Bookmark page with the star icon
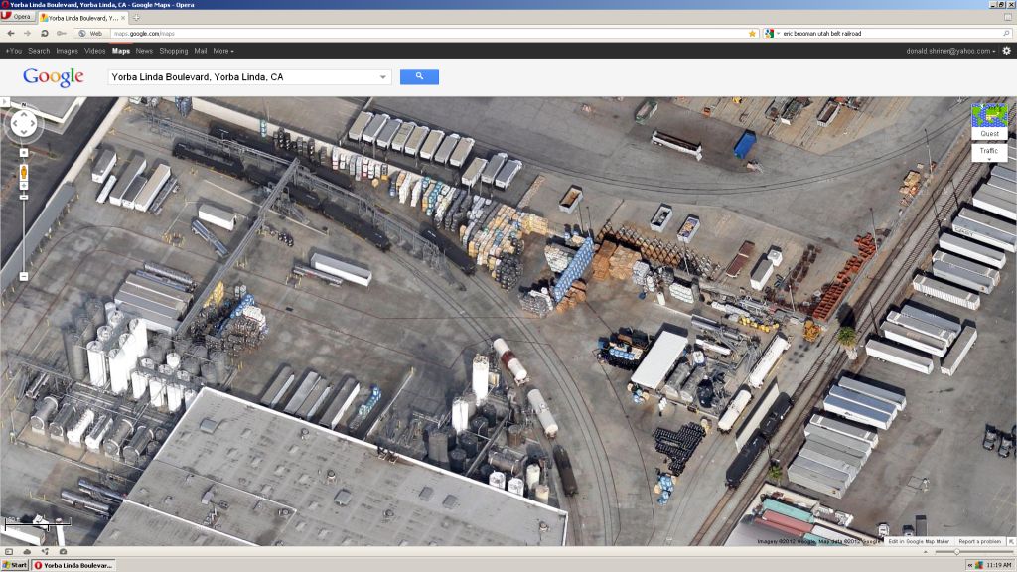The width and height of the screenshot is (1017, 572). (x=752, y=33)
